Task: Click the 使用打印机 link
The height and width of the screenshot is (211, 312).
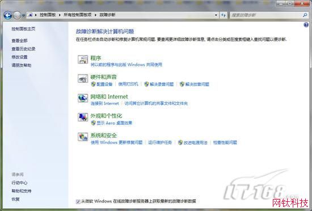Action: coord(128,84)
